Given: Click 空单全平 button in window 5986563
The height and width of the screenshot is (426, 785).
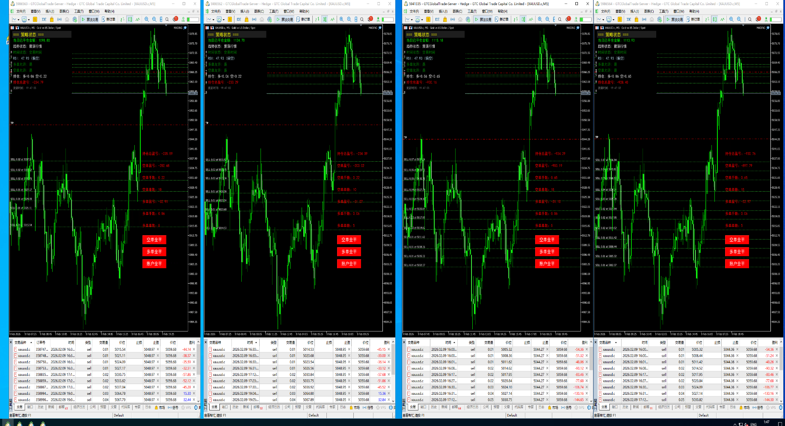Looking at the screenshot, I should (x=154, y=240).
